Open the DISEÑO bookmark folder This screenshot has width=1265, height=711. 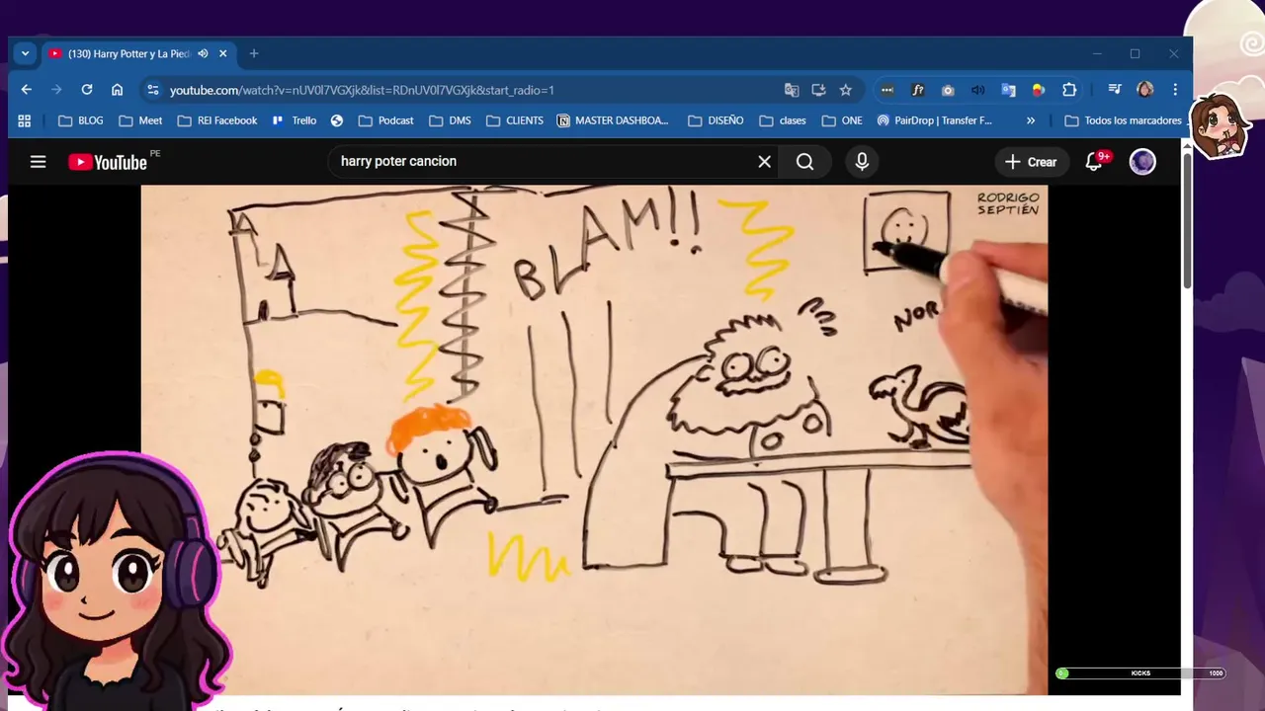(716, 120)
